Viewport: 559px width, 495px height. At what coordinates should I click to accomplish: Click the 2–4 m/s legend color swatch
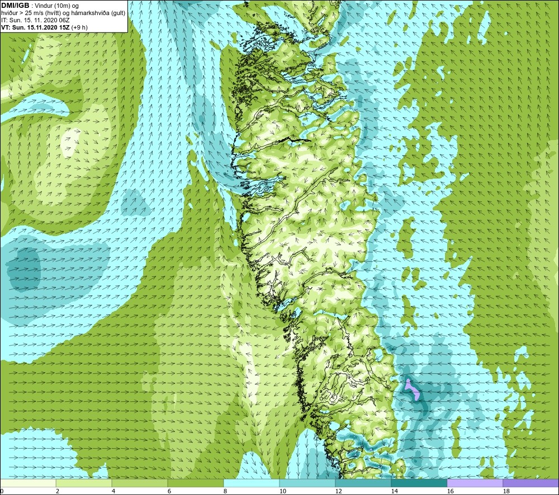[x=84, y=483]
